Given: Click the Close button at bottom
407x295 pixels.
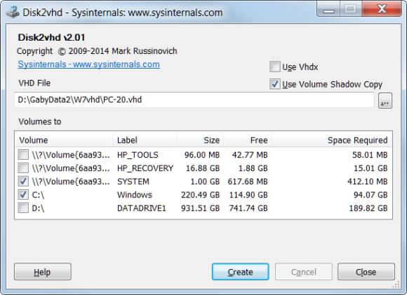Looking at the screenshot, I should coord(366,272).
